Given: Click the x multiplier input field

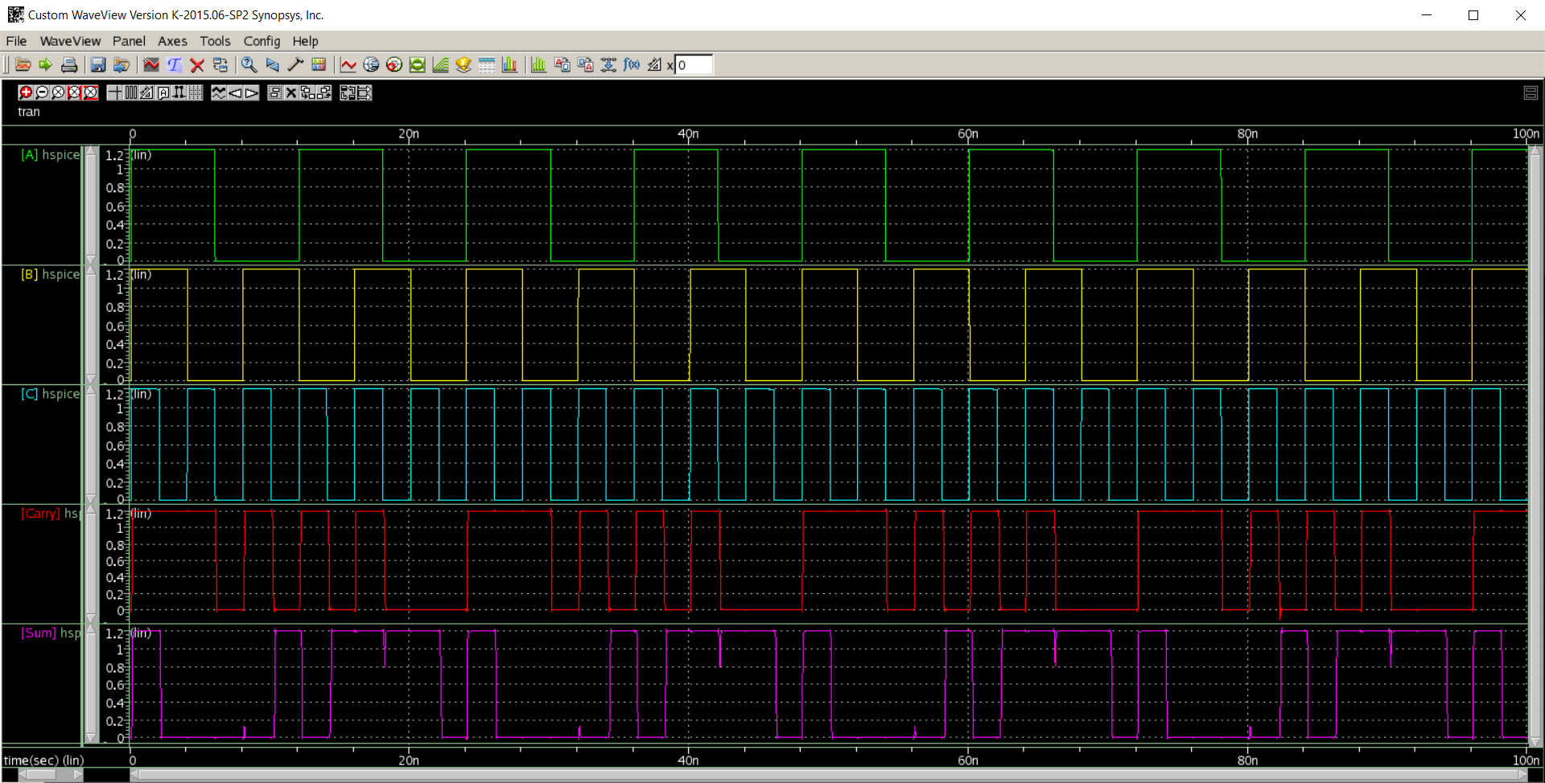Looking at the screenshot, I should point(694,65).
